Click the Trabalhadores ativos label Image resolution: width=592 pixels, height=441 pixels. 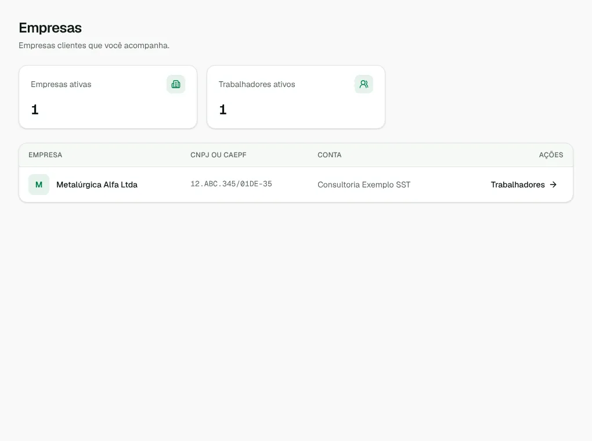pyautogui.click(x=257, y=84)
